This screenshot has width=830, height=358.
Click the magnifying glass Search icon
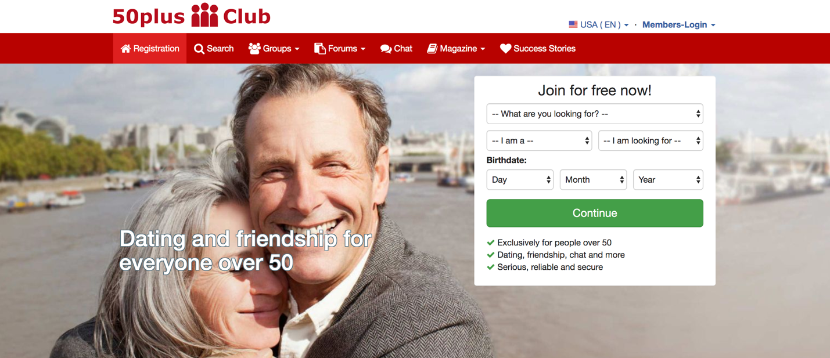coord(199,49)
